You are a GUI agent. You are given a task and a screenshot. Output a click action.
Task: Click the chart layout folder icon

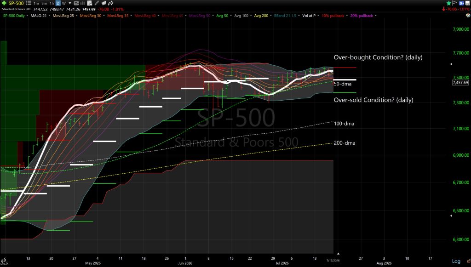pos(103,3)
